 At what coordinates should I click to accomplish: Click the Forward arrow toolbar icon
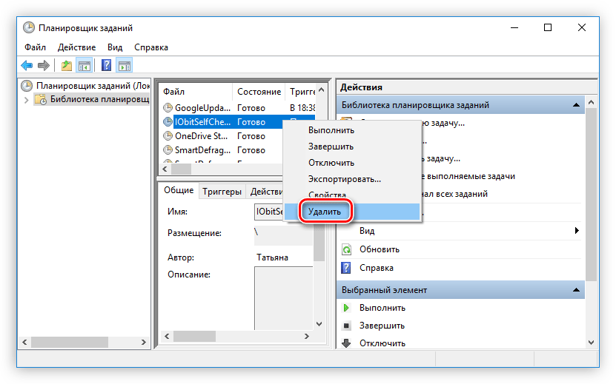coord(44,65)
